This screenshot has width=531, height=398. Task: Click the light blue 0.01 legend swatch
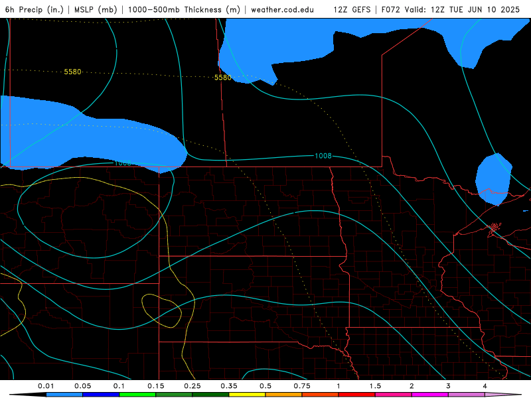(x=64, y=395)
